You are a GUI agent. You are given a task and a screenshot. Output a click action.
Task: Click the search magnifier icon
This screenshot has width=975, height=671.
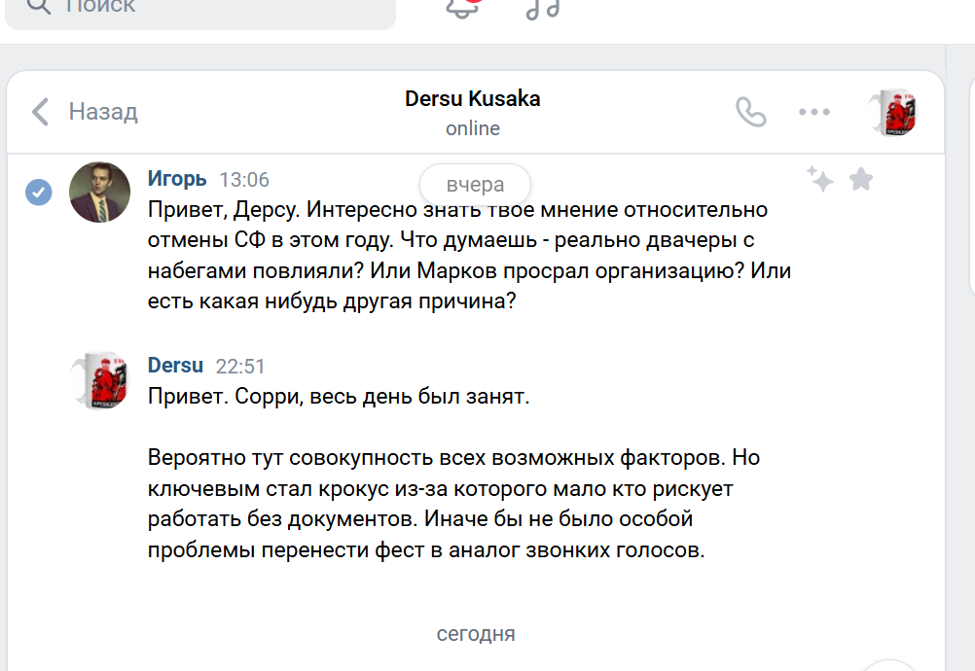coord(39,6)
